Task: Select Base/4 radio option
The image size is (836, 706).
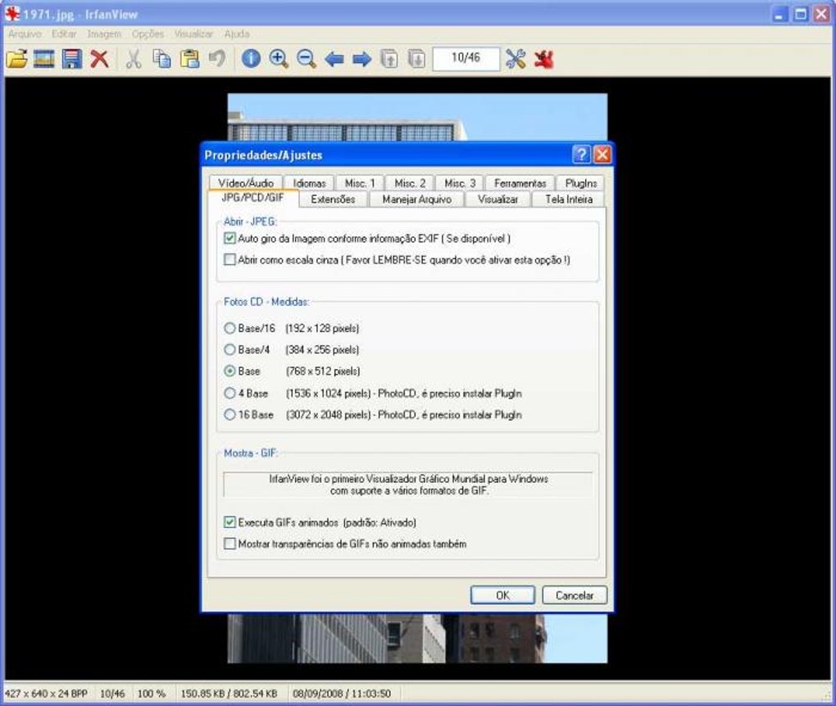Action: tap(229, 349)
